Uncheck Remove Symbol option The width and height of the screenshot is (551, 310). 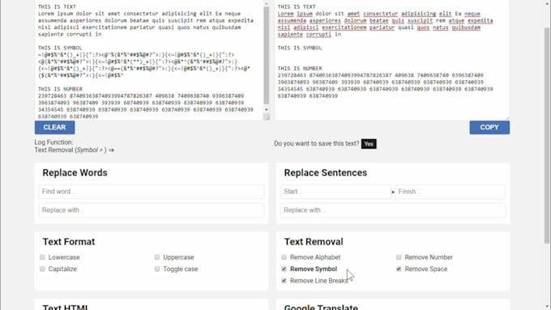(x=284, y=269)
